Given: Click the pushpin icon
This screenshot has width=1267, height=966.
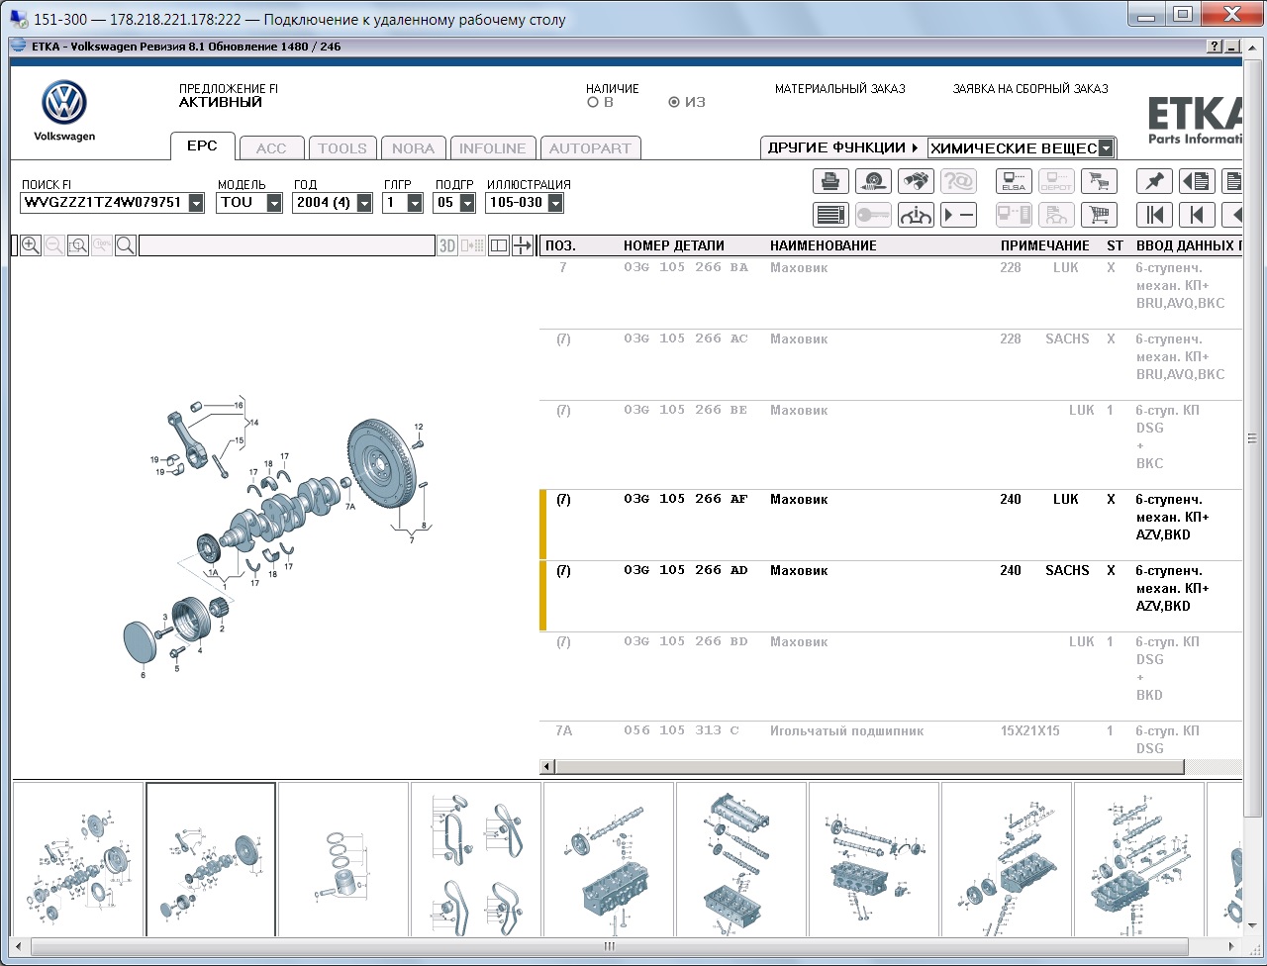Looking at the screenshot, I should 1154,181.
